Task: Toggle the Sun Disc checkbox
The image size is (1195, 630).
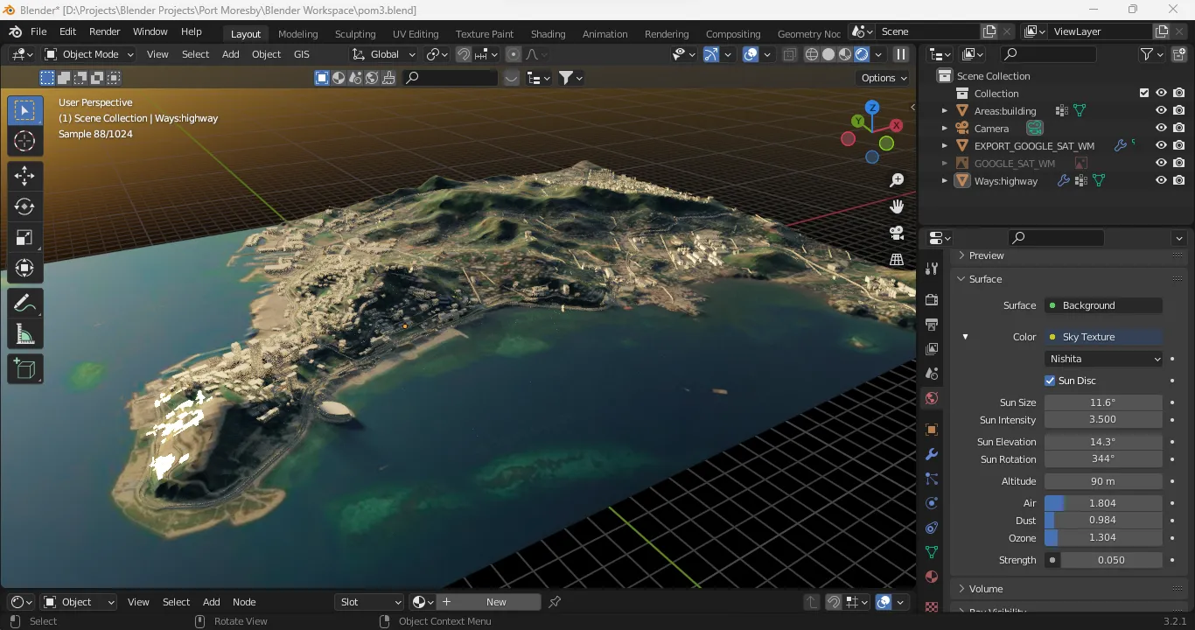Action: pyautogui.click(x=1050, y=380)
